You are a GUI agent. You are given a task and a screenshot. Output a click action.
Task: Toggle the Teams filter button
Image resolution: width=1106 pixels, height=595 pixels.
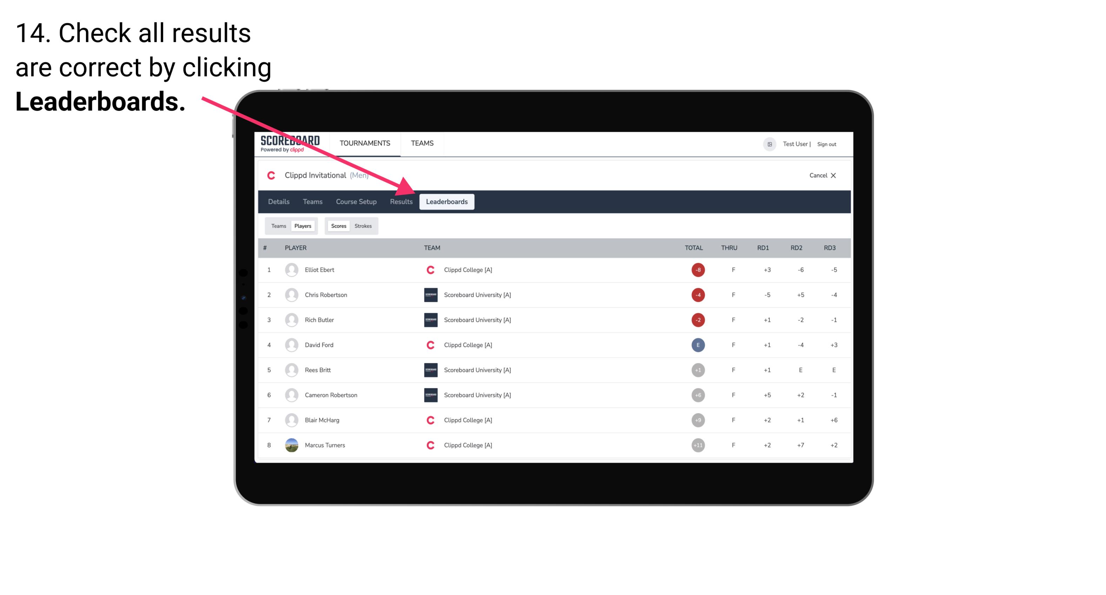pos(278,226)
